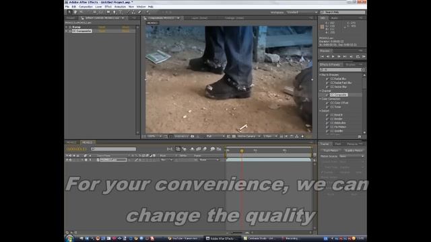
Task: Open the Composition menu
Action: (x=86, y=7)
